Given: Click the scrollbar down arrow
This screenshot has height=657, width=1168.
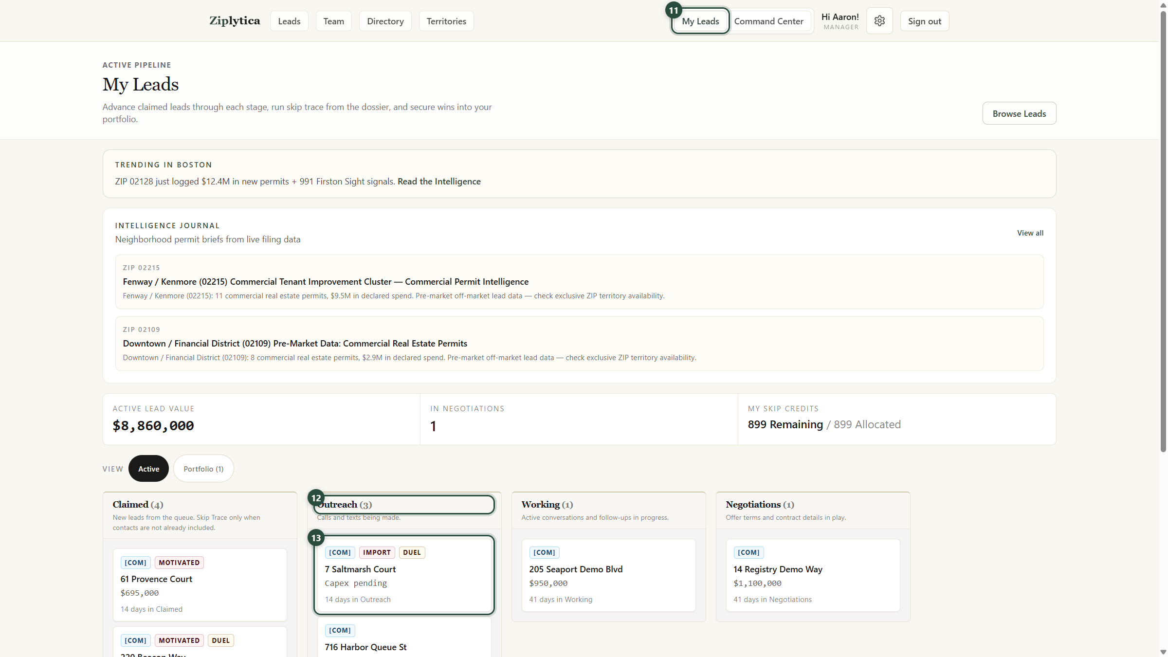Looking at the screenshot, I should point(1163,652).
